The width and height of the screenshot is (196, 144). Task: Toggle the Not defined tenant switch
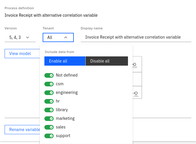click(x=49, y=75)
